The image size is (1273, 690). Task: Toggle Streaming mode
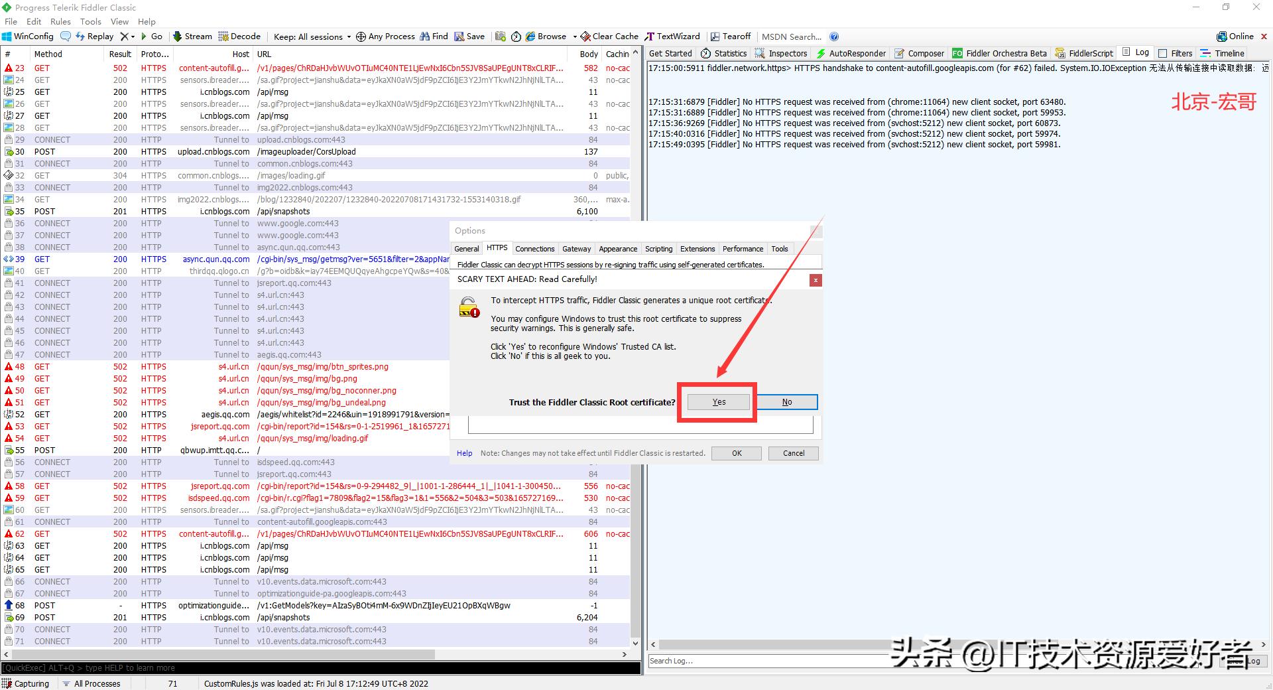(192, 36)
